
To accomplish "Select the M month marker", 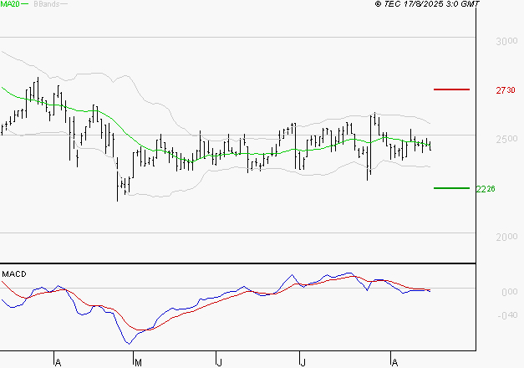I will (136, 362).
